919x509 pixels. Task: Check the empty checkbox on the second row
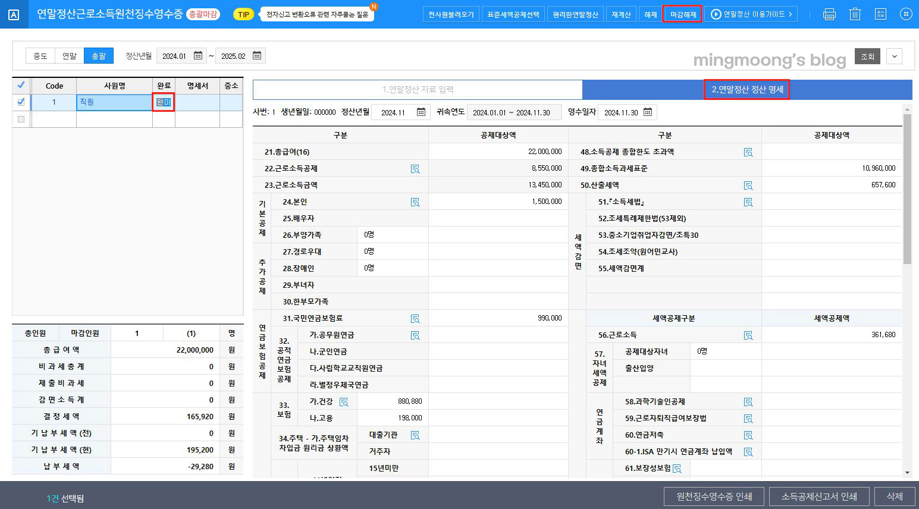pos(21,118)
